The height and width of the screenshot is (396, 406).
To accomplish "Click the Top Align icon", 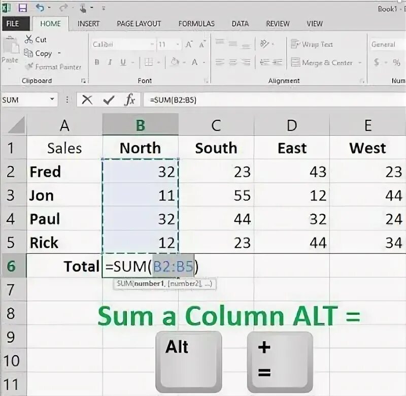I will point(220,42).
